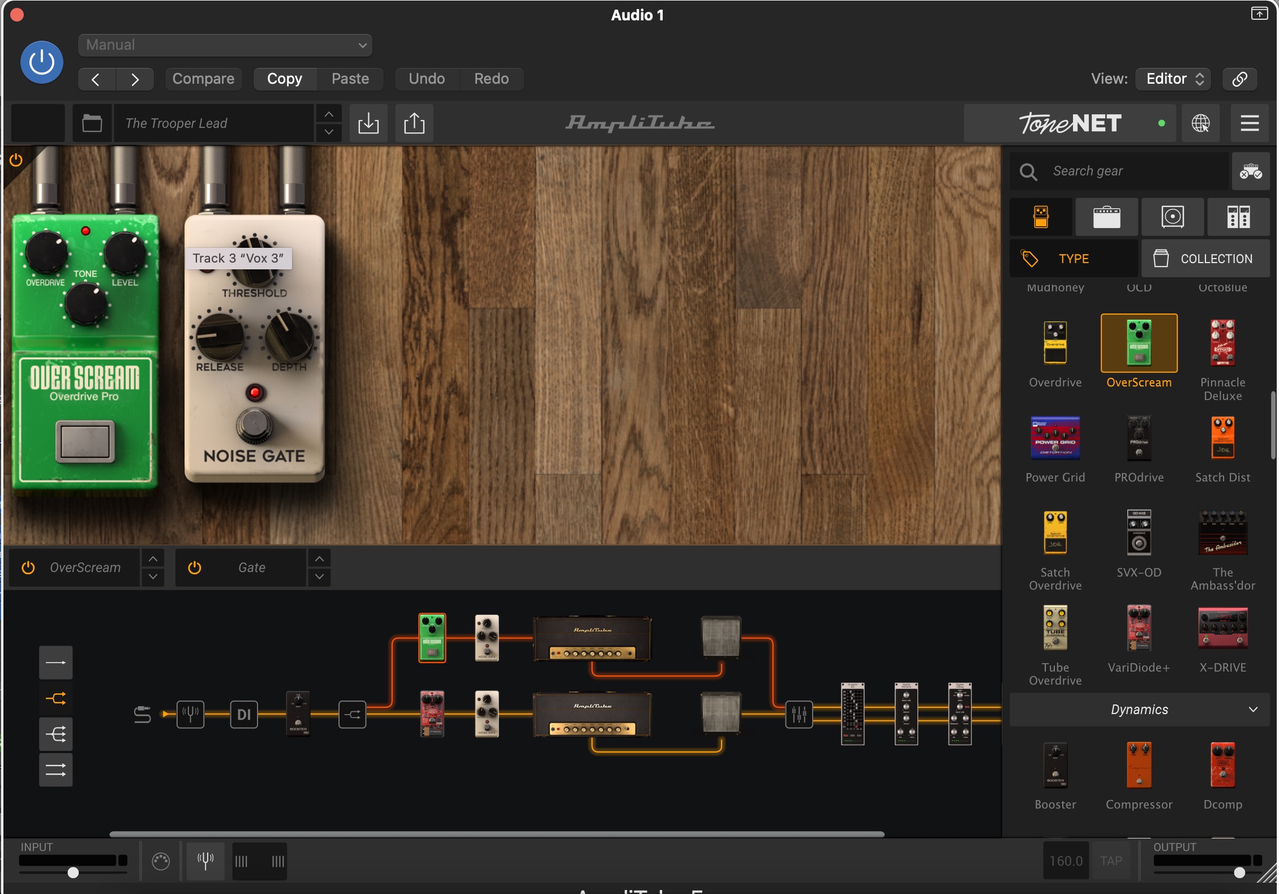Adjust the OUTPUT level slider
This screenshot has height=894, width=1279.
pyautogui.click(x=1239, y=872)
